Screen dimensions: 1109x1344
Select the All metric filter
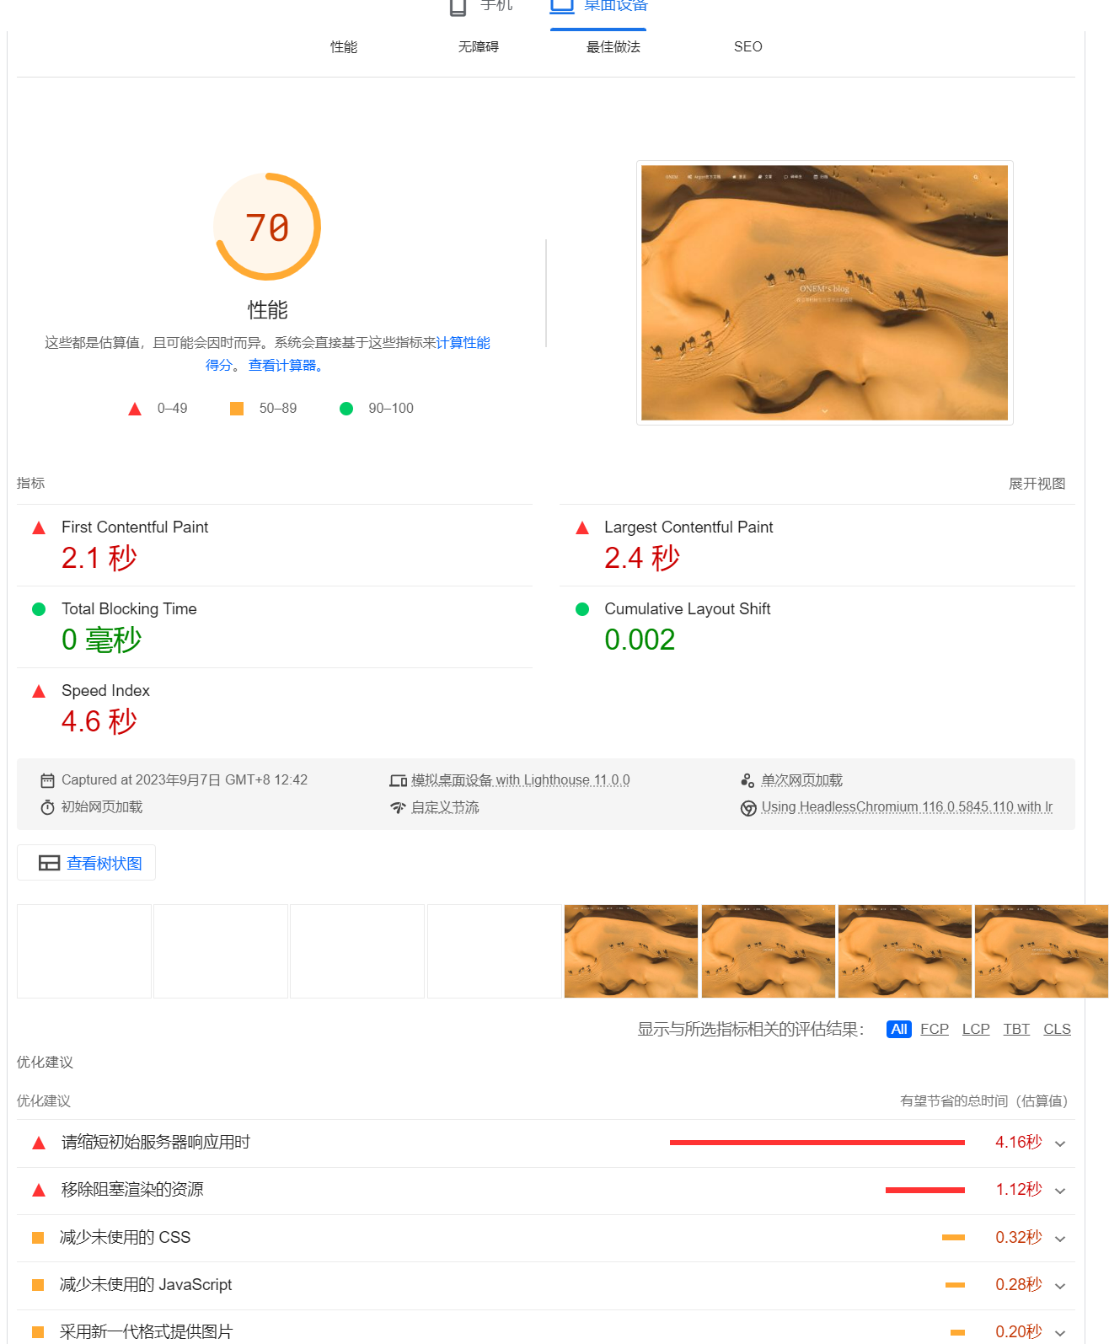pos(899,1030)
